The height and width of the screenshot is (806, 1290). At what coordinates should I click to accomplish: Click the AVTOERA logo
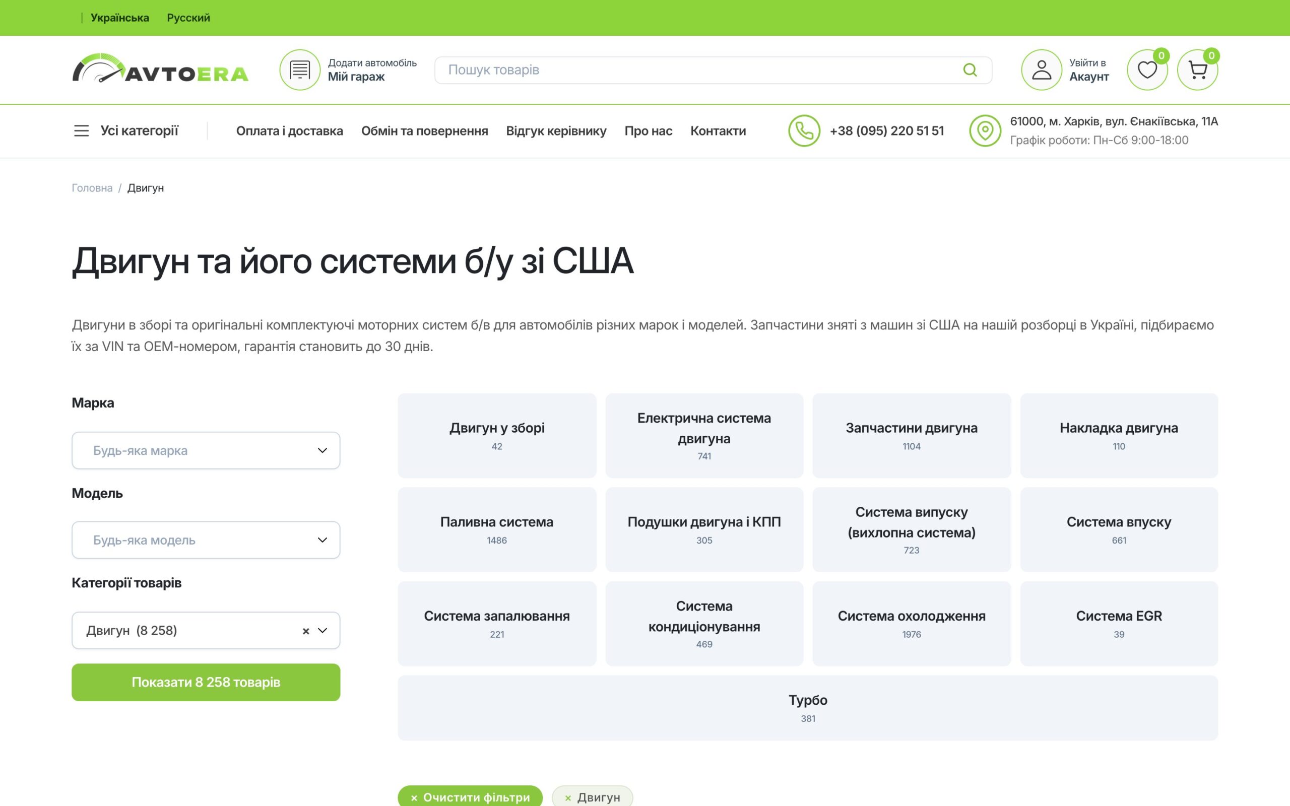click(x=160, y=68)
